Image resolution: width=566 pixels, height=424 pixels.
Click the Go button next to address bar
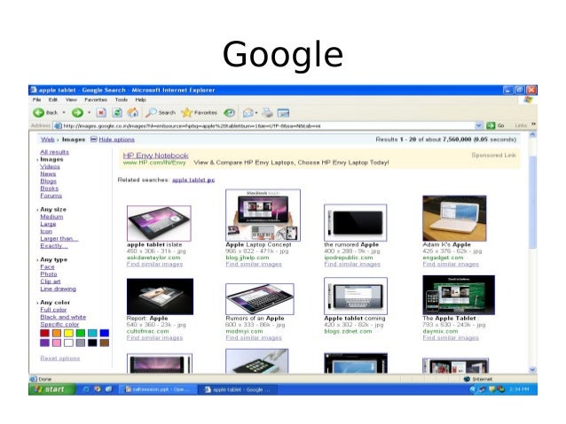tap(495, 126)
